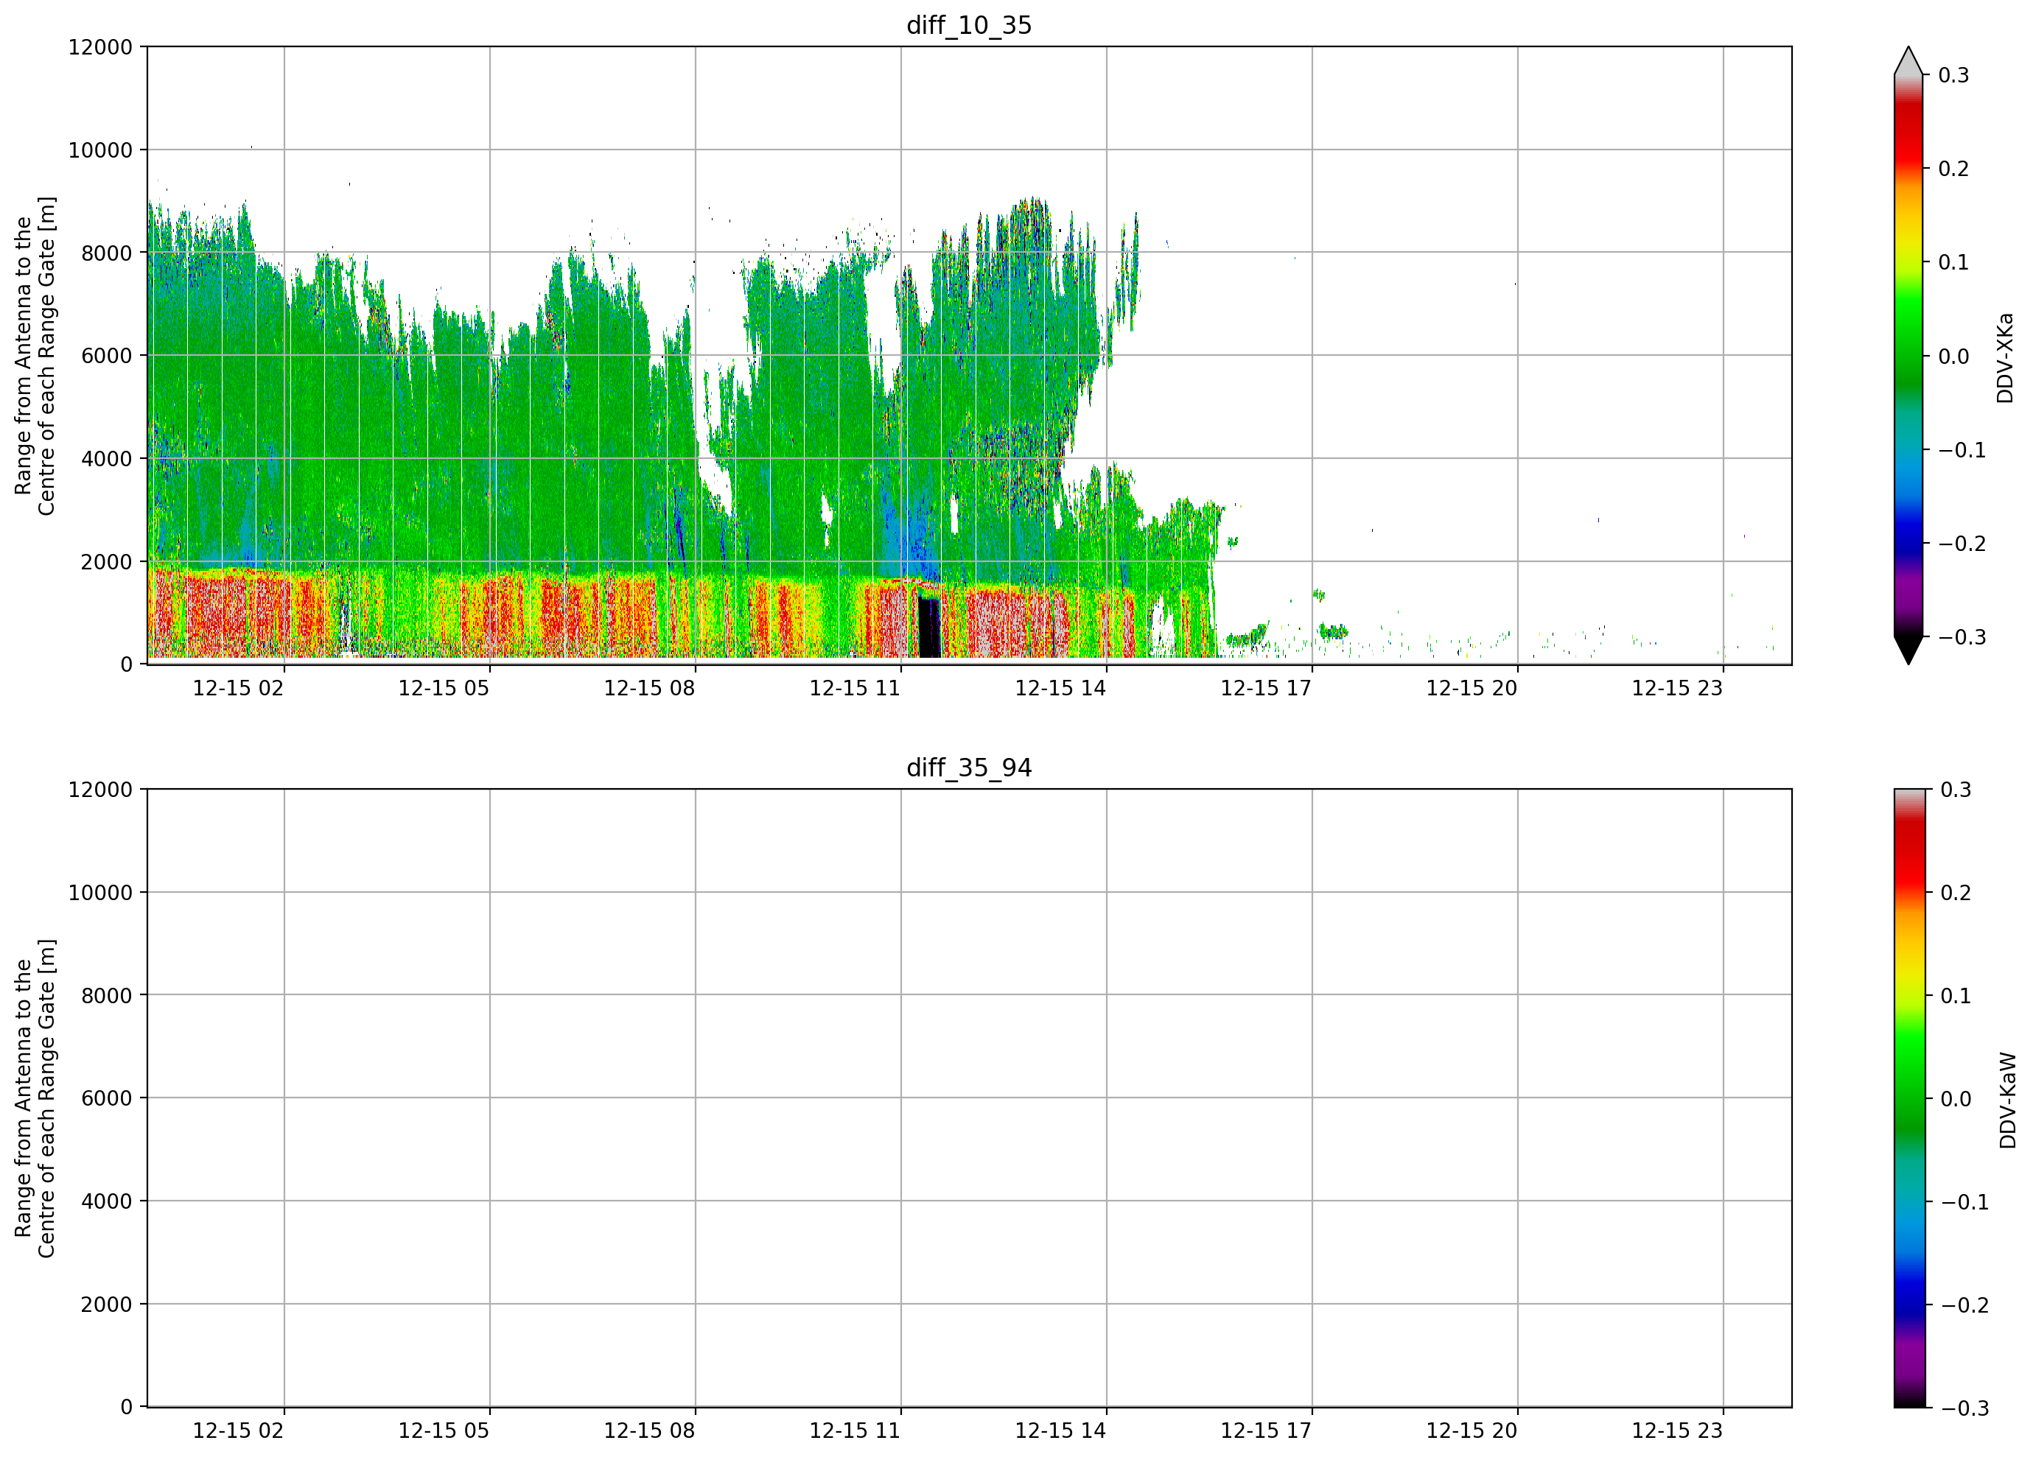Click the 10000 y-tick of diff_35_94
This screenshot has height=1457, width=2033.
[100, 893]
